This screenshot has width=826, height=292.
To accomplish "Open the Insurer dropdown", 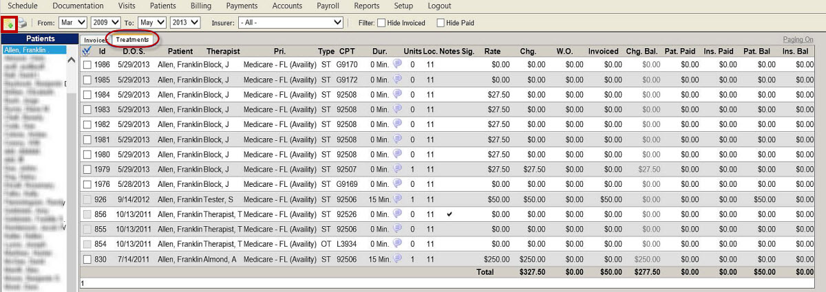I will point(290,23).
